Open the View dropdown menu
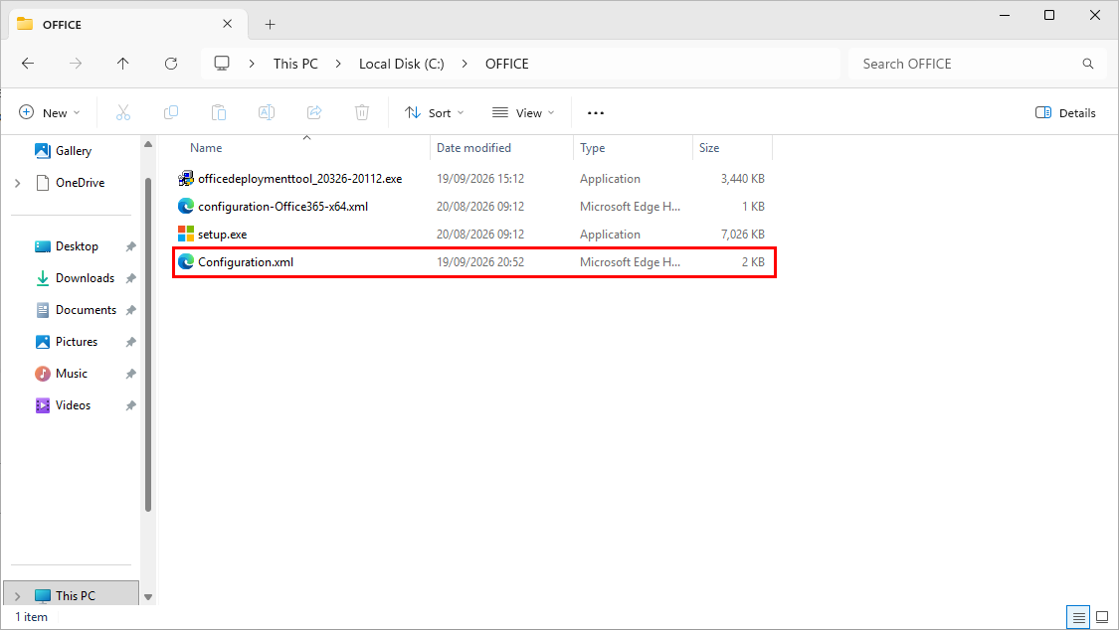1119x630 pixels. click(x=523, y=112)
